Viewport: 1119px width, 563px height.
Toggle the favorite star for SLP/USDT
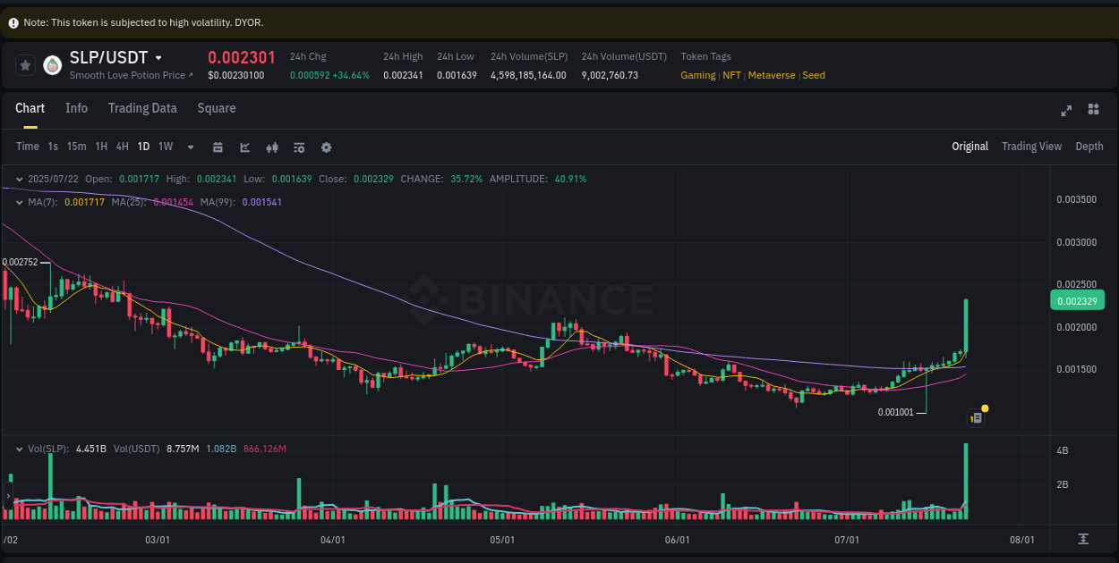click(25, 64)
